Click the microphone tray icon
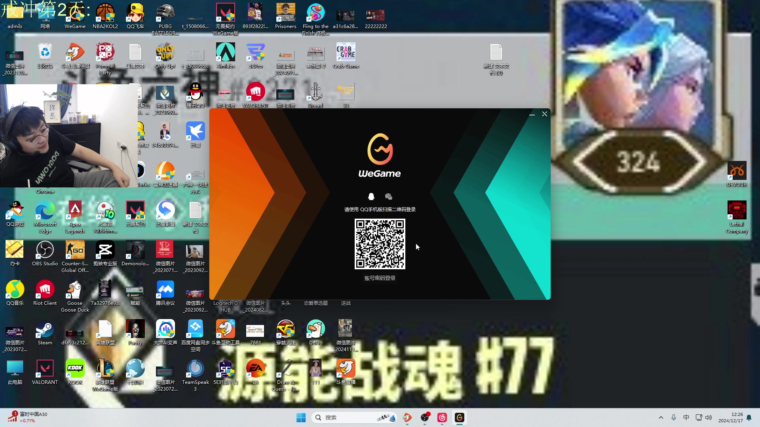Viewport: 760px width, 427px height. tap(674, 418)
